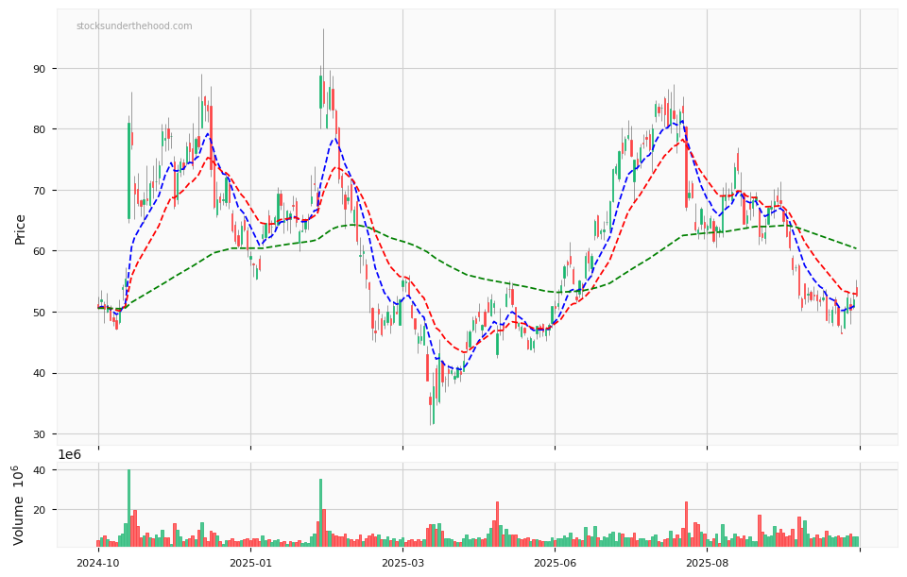
Task: Select the 2025-03 date label
Action: click(402, 563)
